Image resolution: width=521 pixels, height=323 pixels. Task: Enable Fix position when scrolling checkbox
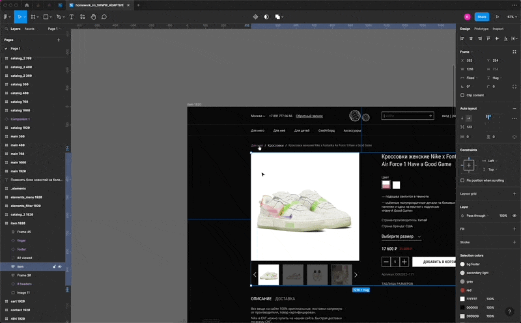(x=462, y=180)
